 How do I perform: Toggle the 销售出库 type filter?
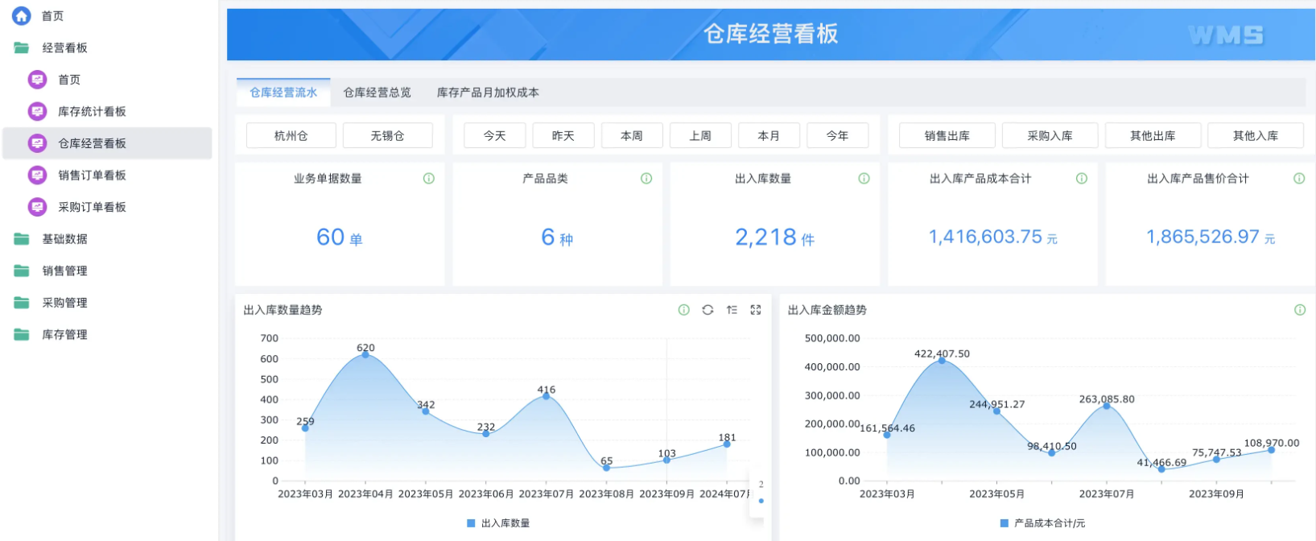click(947, 136)
